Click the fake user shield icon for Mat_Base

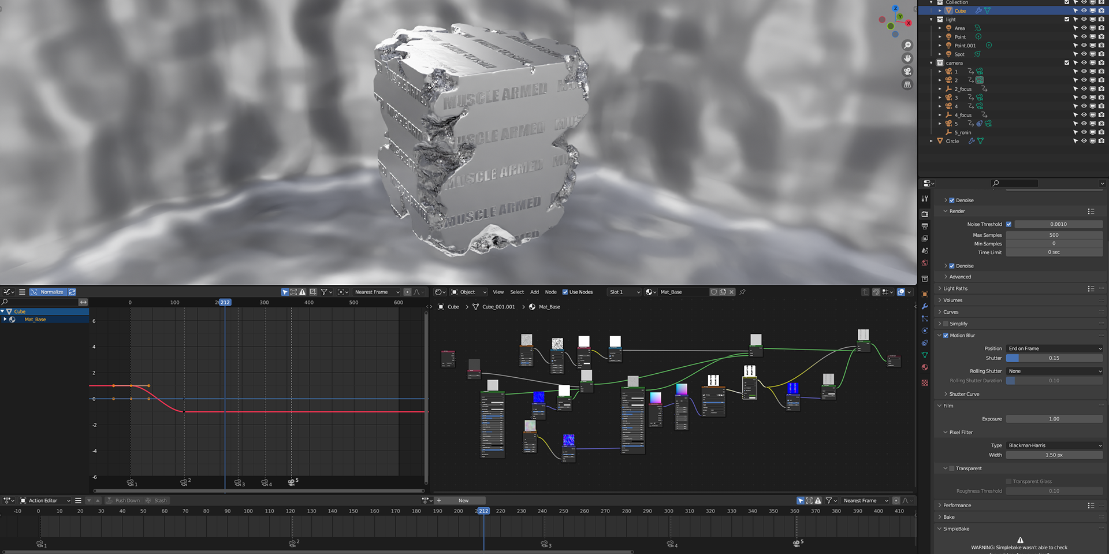(714, 292)
